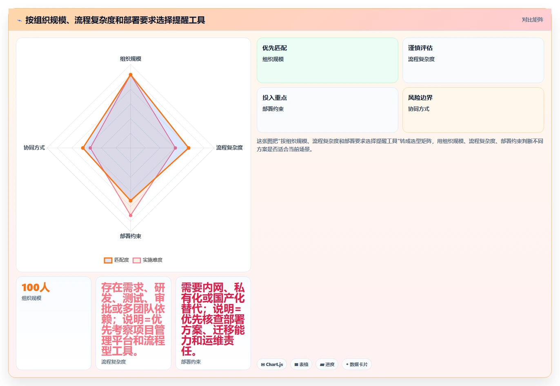Click the Chart.js tag chip

tap(272, 364)
